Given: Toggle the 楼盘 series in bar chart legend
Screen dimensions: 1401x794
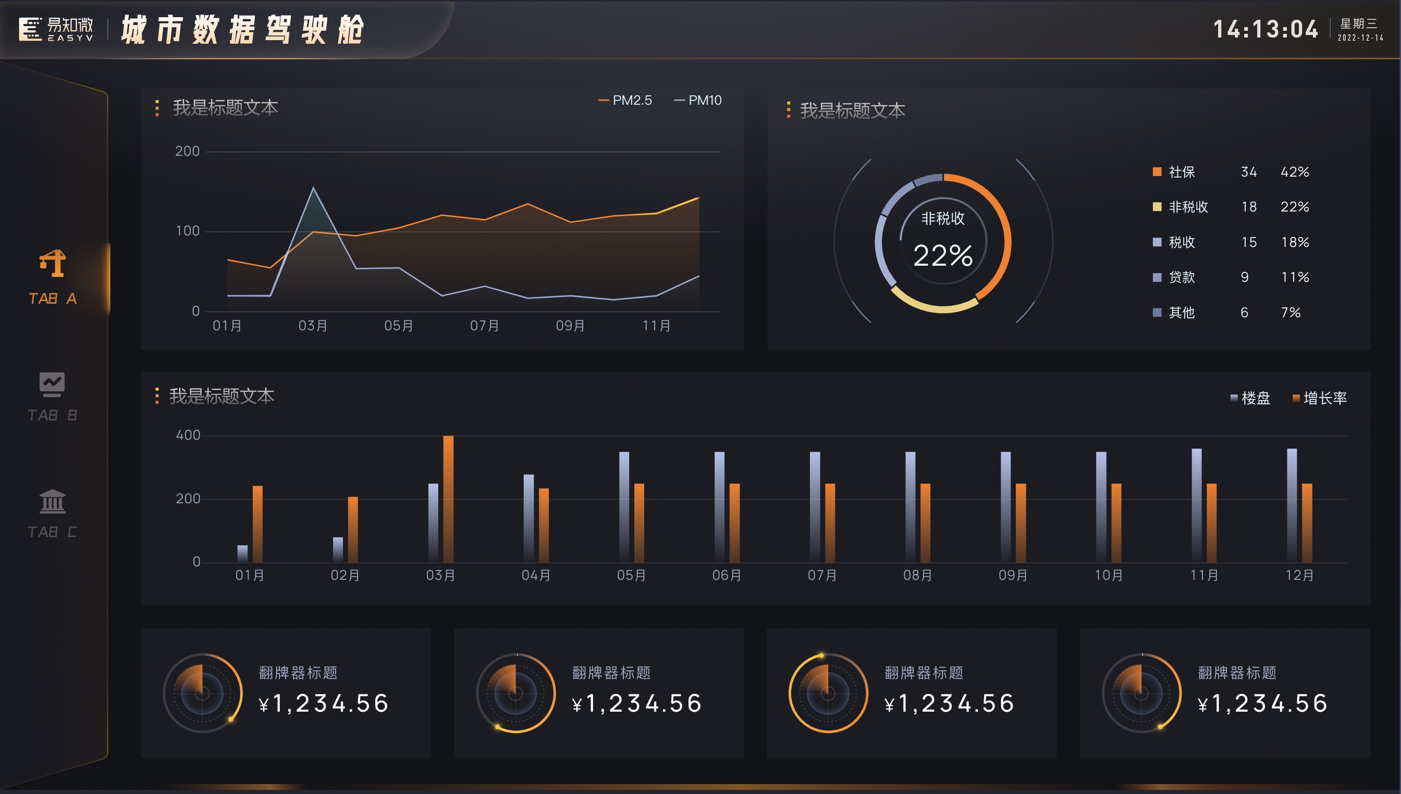Looking at the screenshot, I should [1250, 398].
